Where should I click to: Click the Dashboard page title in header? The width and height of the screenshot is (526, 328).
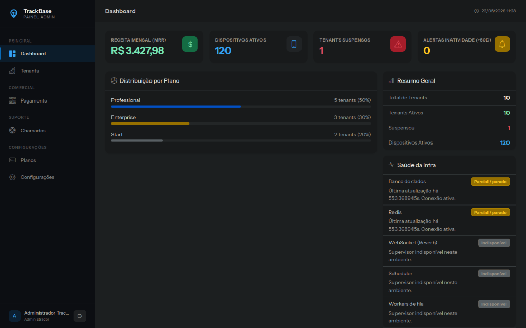120,11
